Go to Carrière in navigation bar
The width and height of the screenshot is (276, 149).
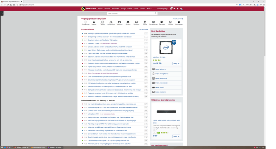click(x=142, y=9)
